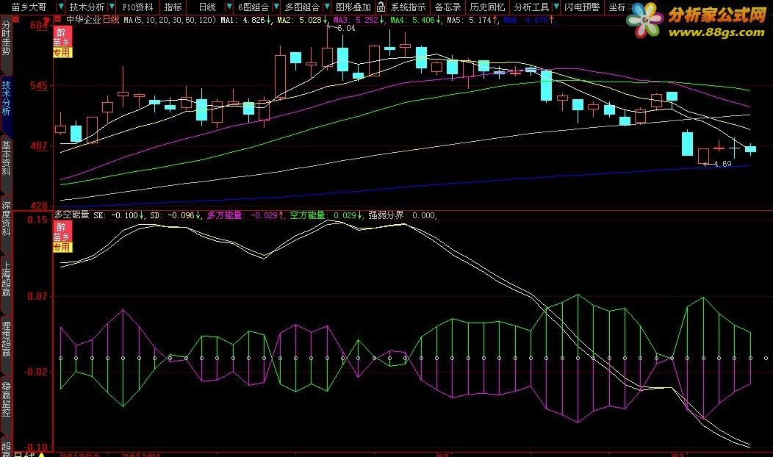The width and height of the screenshot is (773, 457).
Task: Open 分析工具 analysis tools
Action: (x=531, y=7)
